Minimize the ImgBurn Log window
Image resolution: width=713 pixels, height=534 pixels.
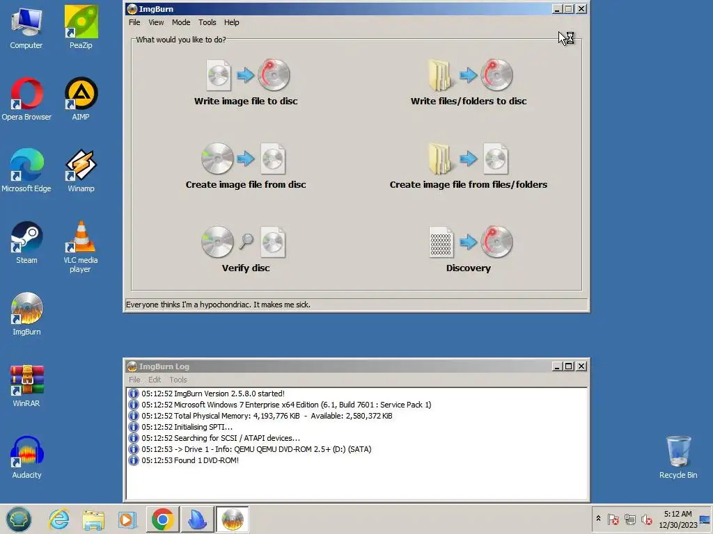click(557, 366)
